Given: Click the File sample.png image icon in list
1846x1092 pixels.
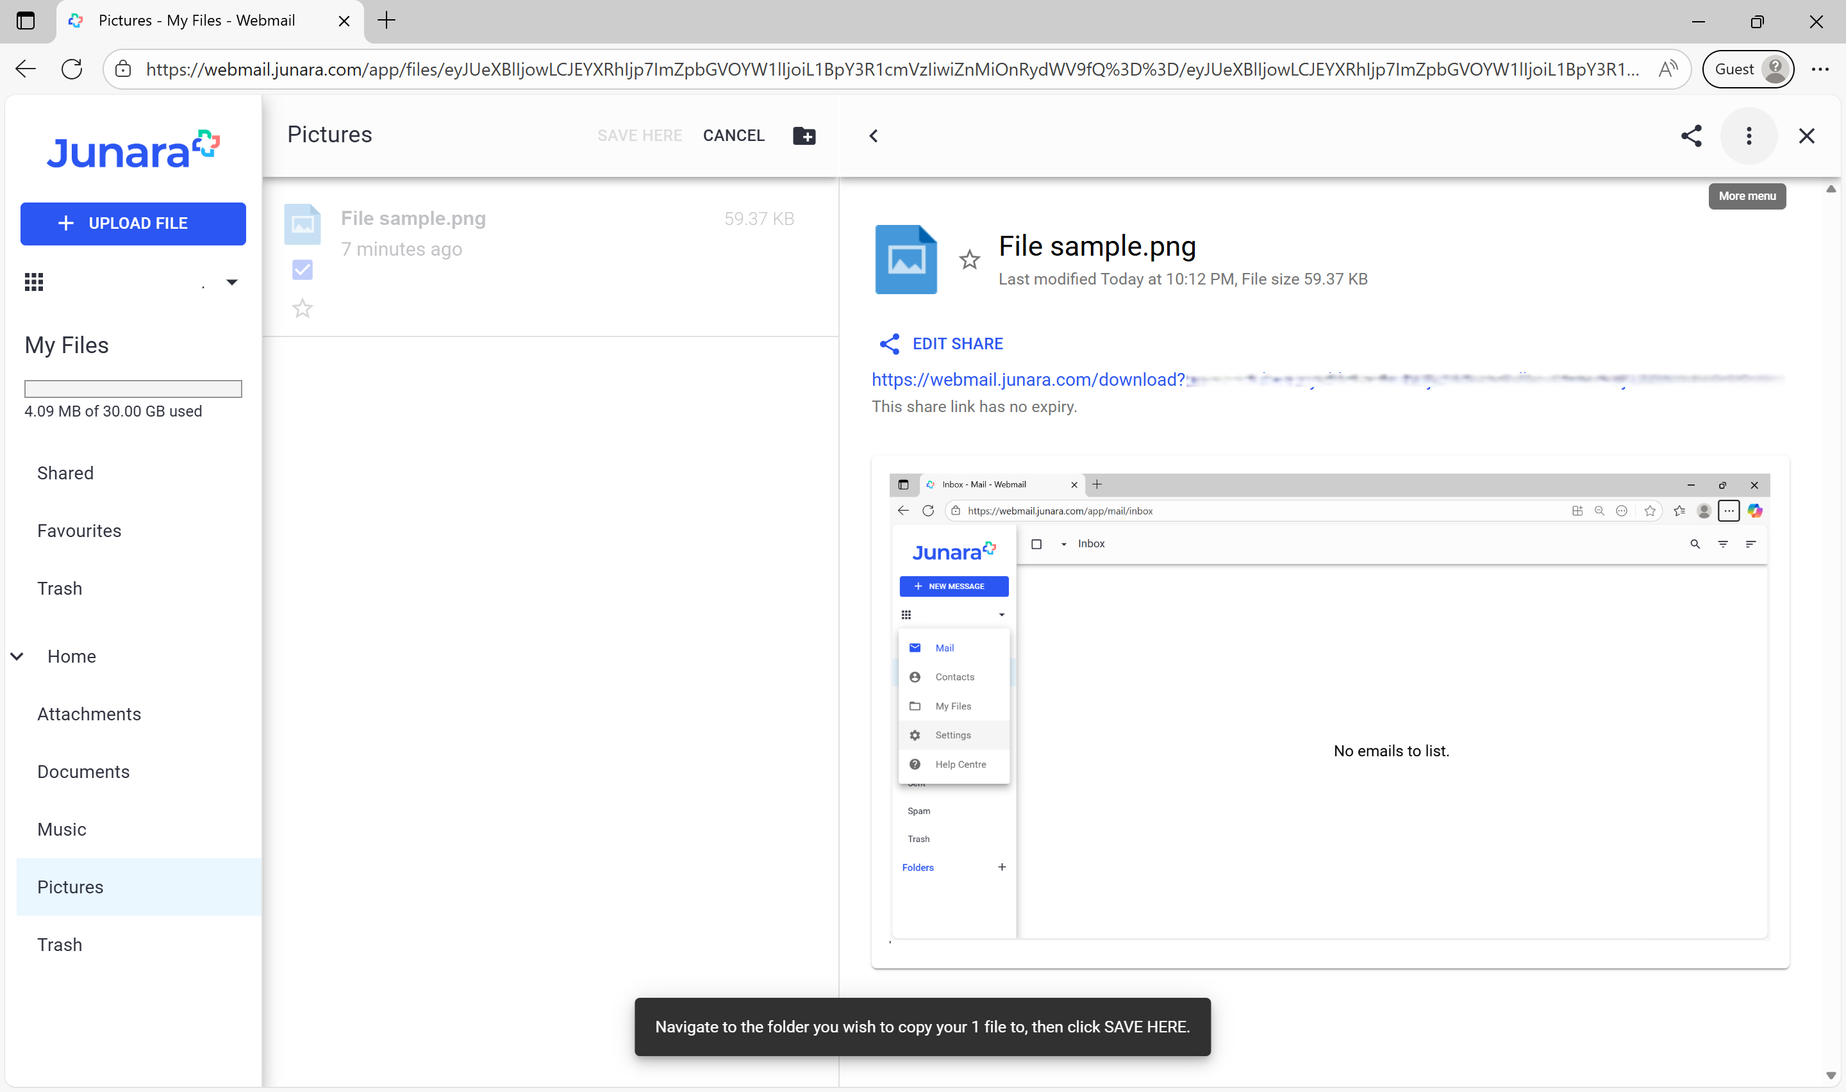Looking at the screenshot, I should click(x=303, y=224).
